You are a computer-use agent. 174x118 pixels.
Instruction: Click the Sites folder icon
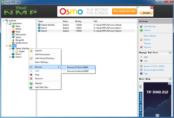[x=10, y=46]
